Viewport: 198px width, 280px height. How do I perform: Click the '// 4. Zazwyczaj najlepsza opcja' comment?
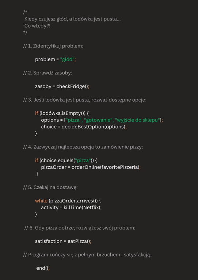(x=83, y=147)
